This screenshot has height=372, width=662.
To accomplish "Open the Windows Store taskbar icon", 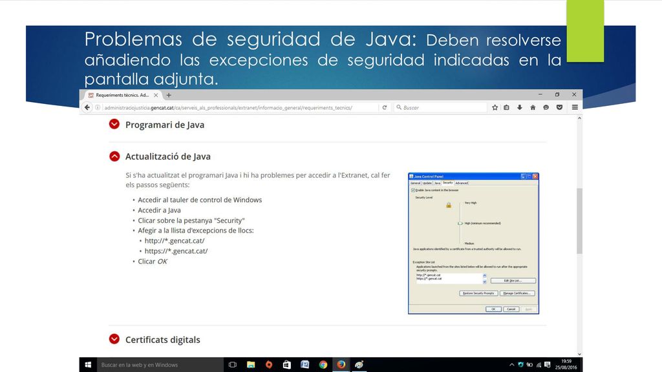I will tap(286, 365).
